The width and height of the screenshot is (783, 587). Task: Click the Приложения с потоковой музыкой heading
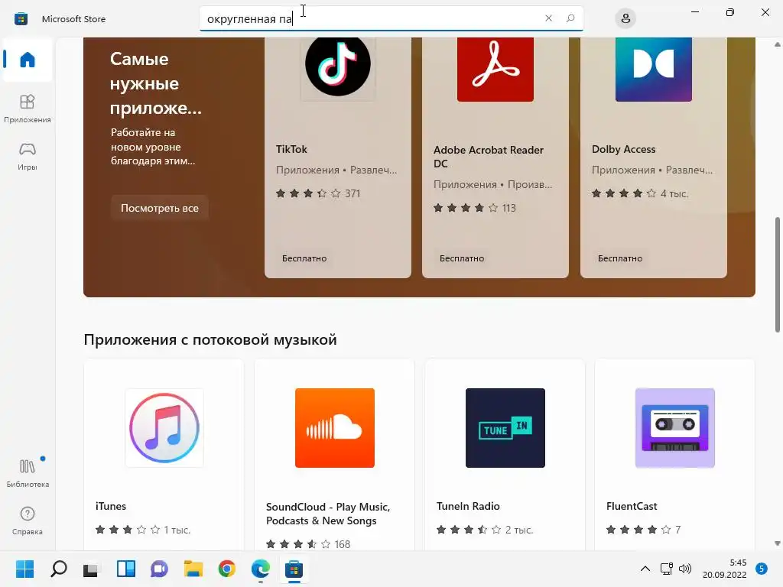coord(210,339)
